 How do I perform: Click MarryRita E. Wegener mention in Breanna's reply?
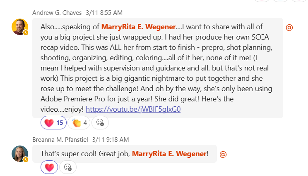point(169,154)
